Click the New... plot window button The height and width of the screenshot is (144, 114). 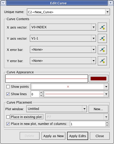pyautogui.click(x=99, y=109)
